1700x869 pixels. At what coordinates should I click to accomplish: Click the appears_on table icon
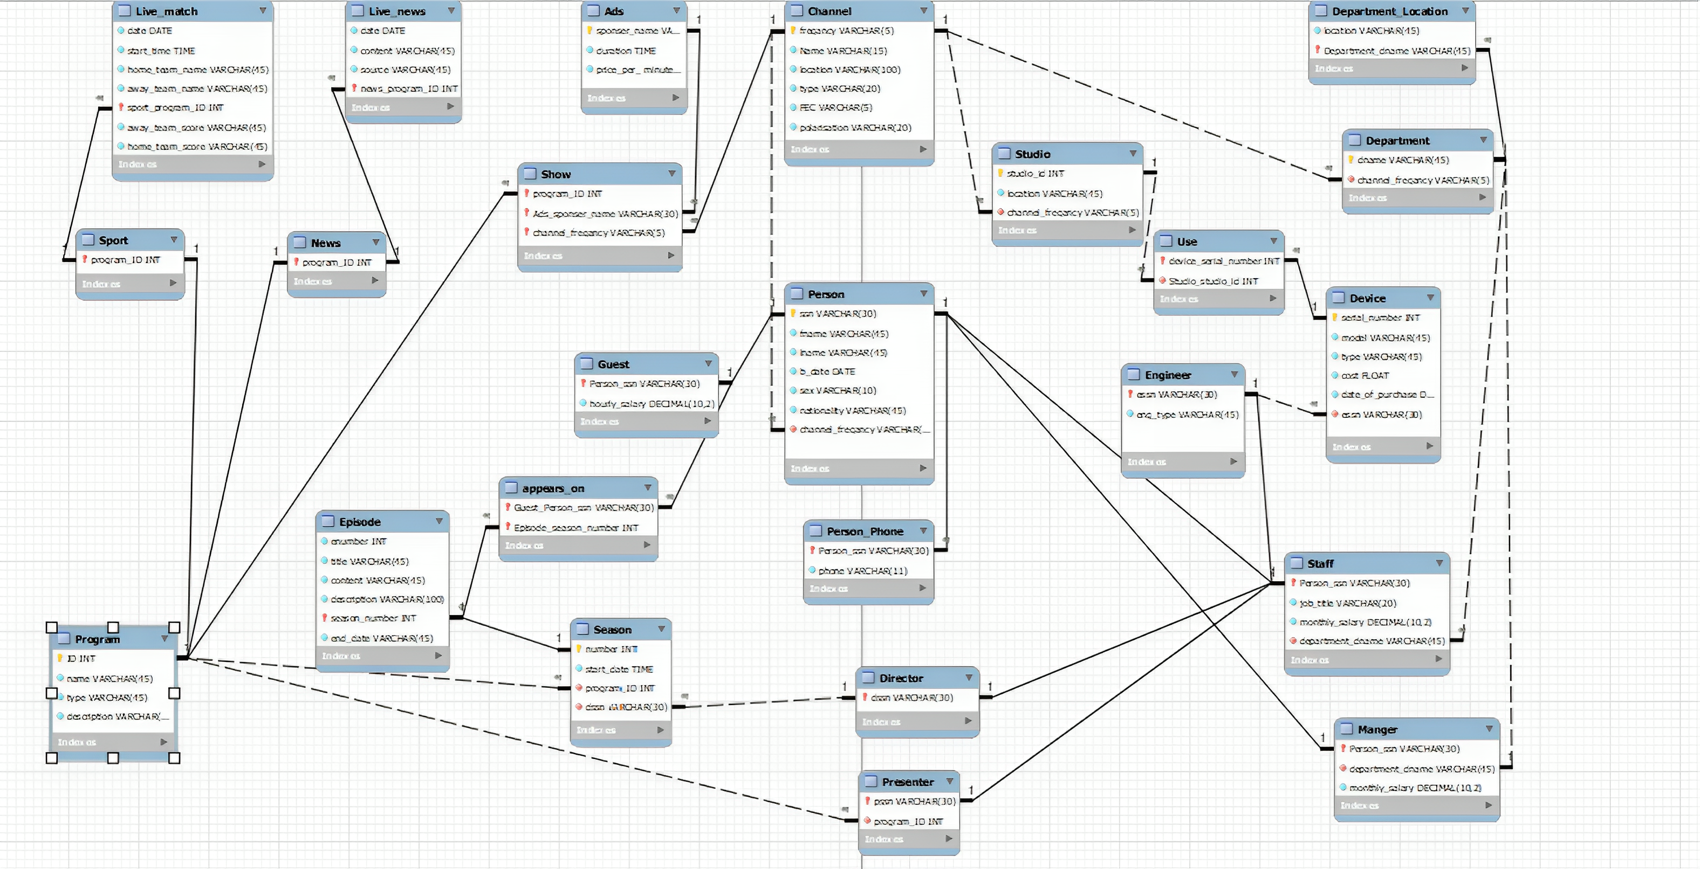tap(511, 488)
